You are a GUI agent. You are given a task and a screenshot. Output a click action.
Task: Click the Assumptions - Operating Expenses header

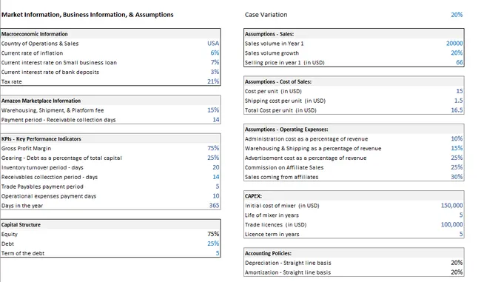286,130
